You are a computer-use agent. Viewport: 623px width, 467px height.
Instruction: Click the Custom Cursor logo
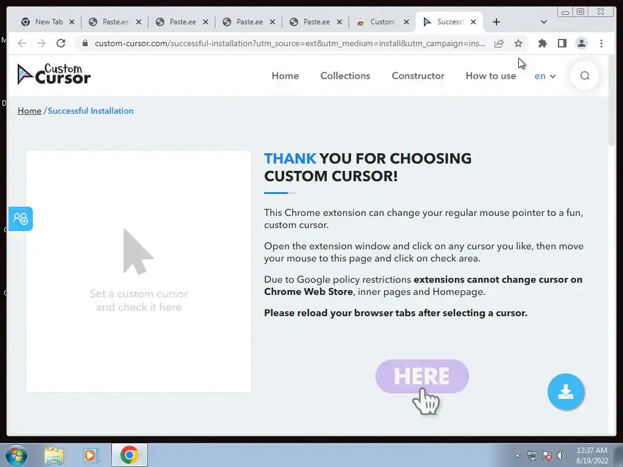(54, 74)
